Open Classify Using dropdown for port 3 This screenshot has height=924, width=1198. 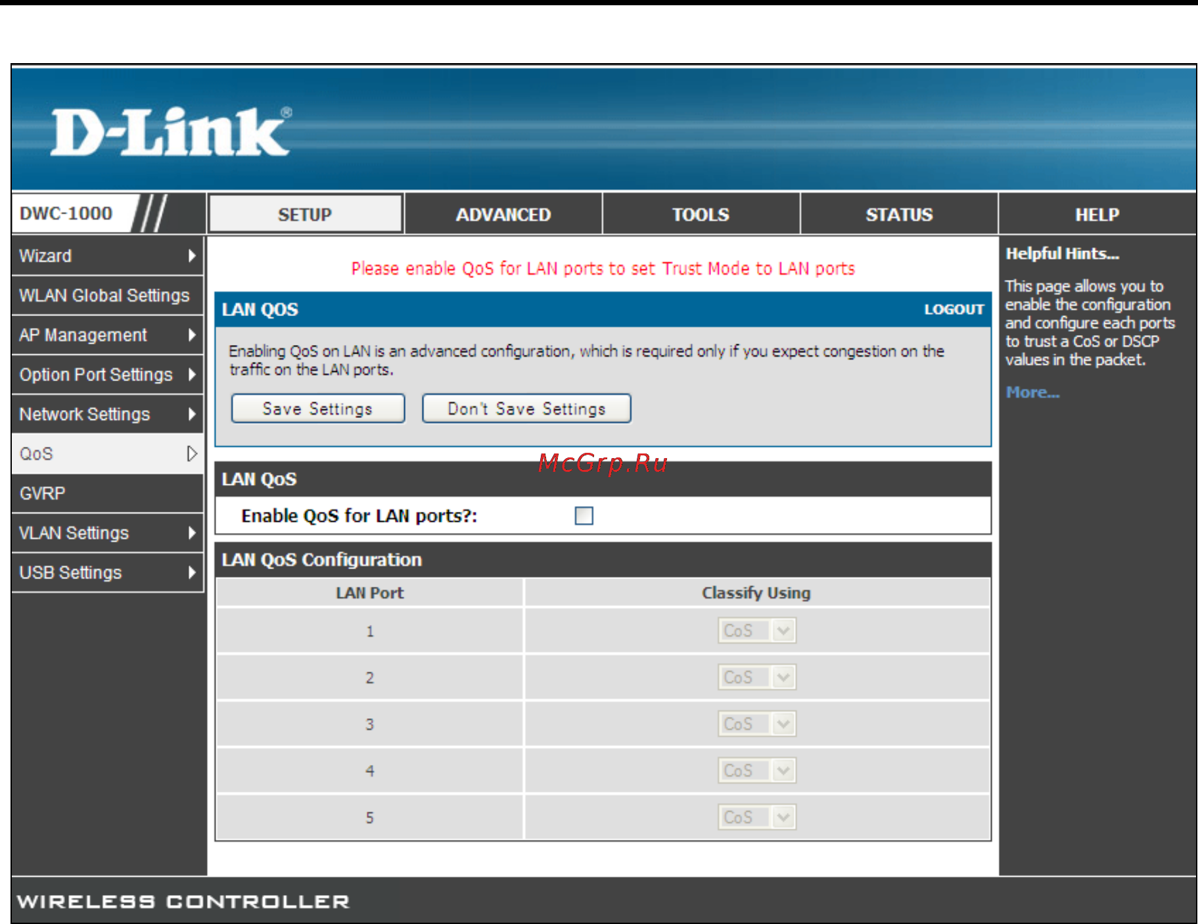click(x=756, y=724)
